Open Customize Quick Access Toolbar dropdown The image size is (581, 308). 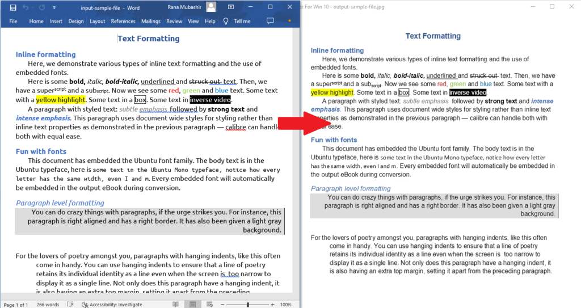tap(54, 8)
